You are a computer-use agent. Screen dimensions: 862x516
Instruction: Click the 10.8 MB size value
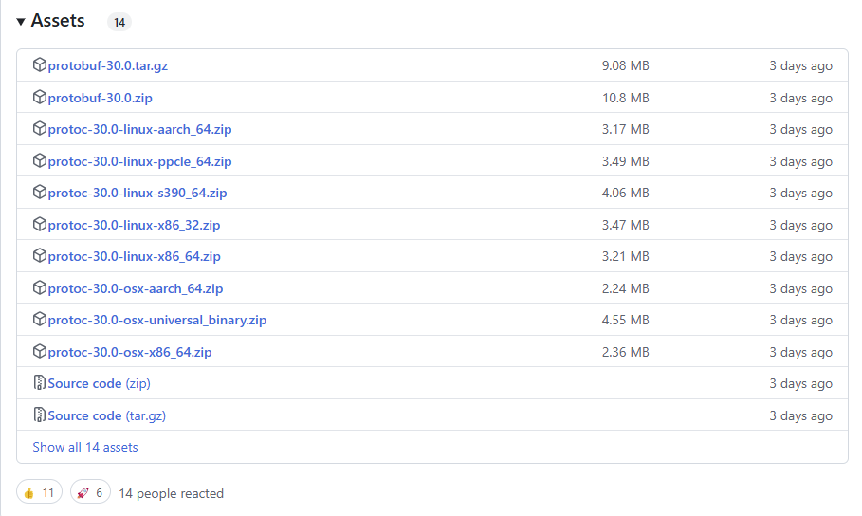click(x=626, y=98)
